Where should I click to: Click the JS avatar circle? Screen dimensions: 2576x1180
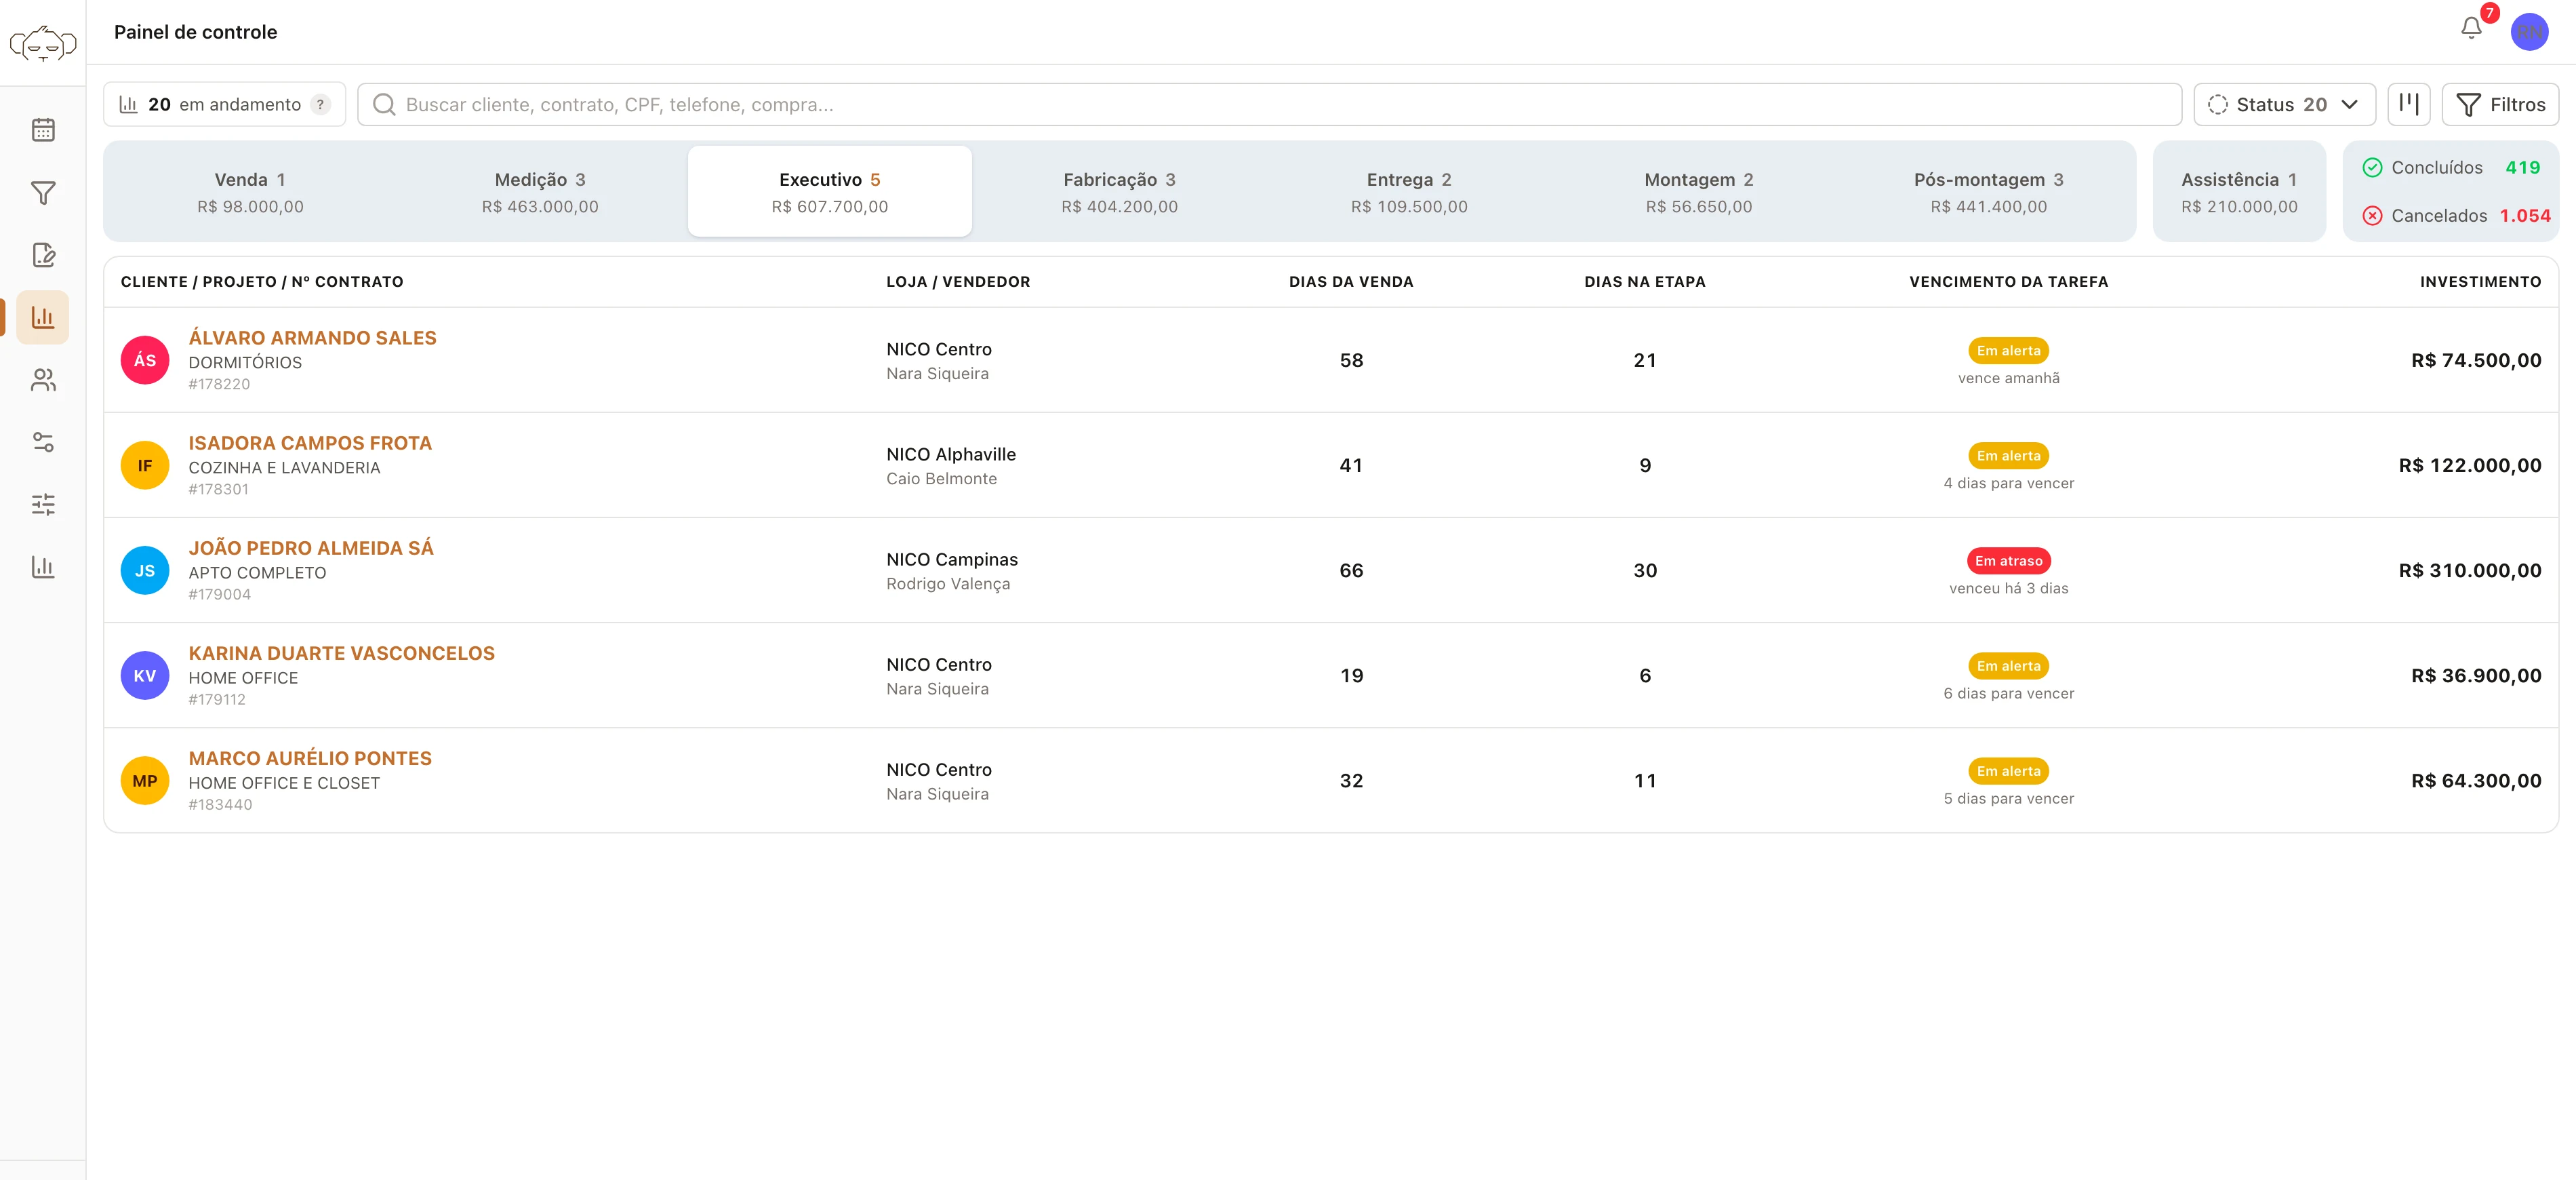[145, 570]
